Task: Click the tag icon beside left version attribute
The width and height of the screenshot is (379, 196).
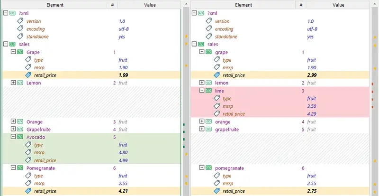Action: click(x=20, y=21)
